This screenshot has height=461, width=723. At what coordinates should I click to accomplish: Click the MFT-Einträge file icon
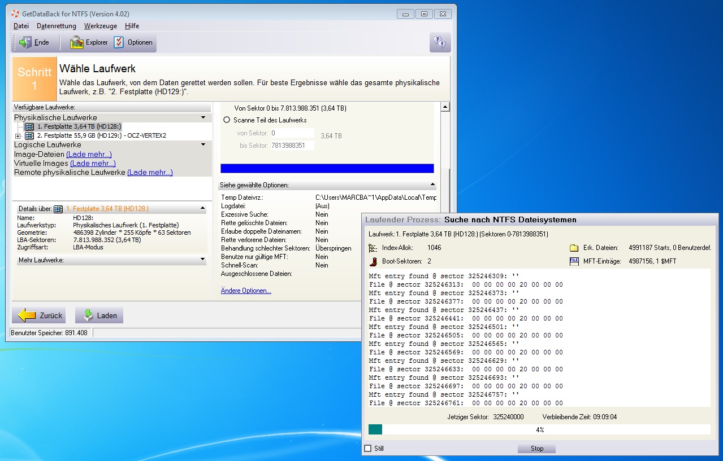click(574, 261)
